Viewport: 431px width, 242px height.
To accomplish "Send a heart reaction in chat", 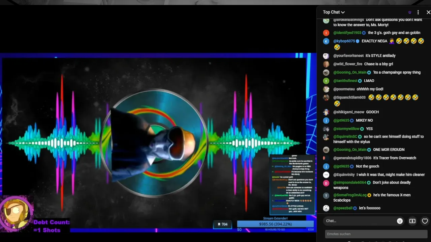I will 425,221.
